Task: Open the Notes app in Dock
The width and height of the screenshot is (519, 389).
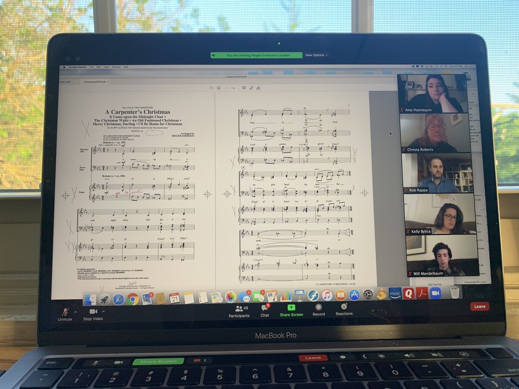Action: [189, 298]
